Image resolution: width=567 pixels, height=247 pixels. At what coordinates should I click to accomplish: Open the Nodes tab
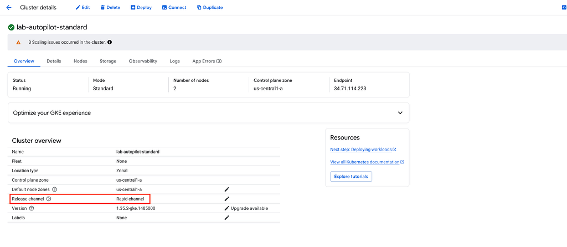80,61
